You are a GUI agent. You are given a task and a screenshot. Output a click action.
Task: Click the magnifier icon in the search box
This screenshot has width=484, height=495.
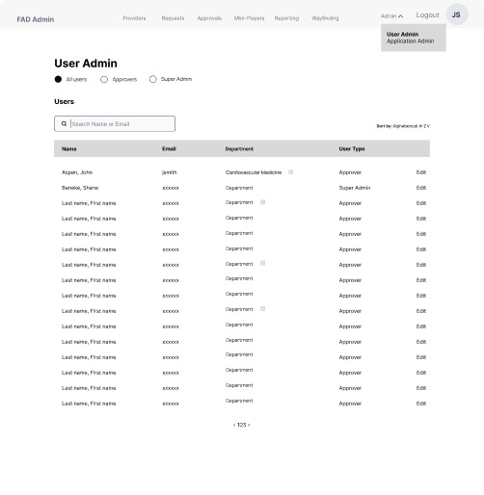click(x=64, y=123)
